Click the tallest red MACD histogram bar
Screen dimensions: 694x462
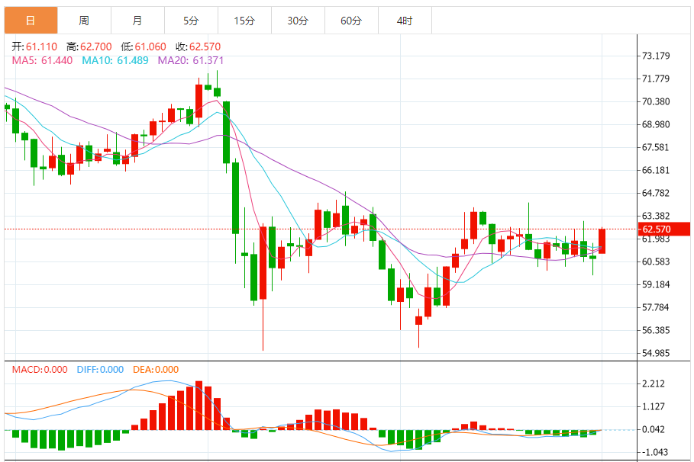tap(199, 406)
